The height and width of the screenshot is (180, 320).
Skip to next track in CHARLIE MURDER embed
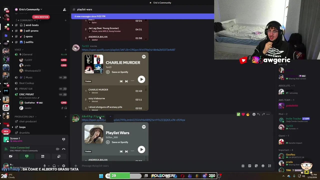[126, 81]
